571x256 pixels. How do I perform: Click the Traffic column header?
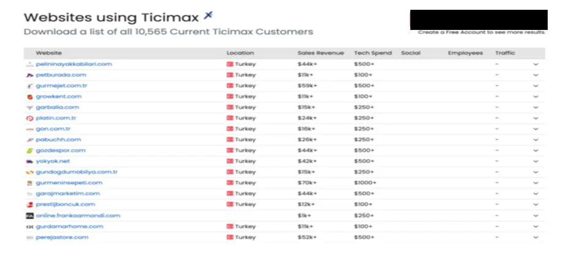pyautogui.click(x=505, y=53)
